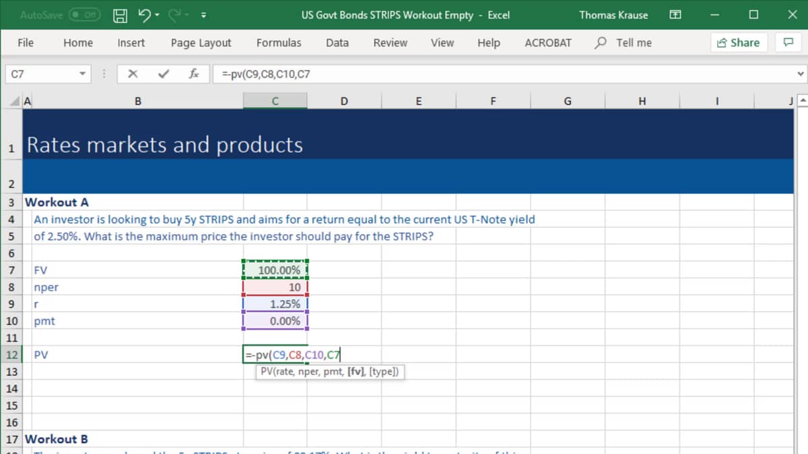Click the Share button
Viewport: 808px width, 454px height.
tap(738, 42)
